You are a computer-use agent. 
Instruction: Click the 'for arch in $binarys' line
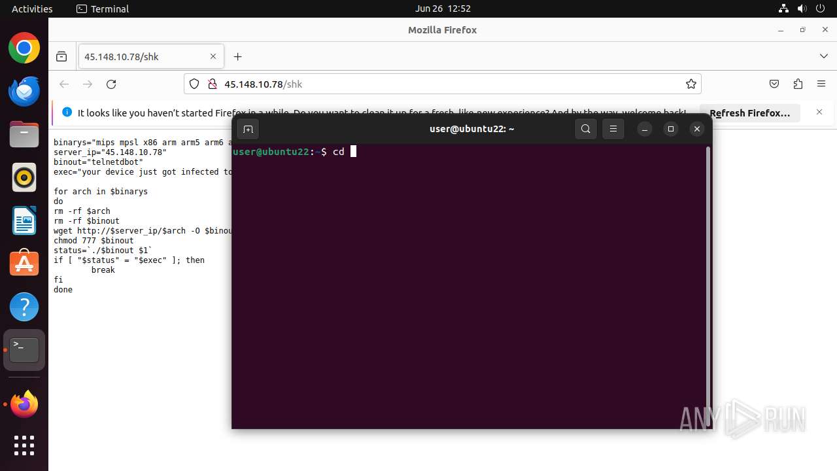(x=101, y=191)
